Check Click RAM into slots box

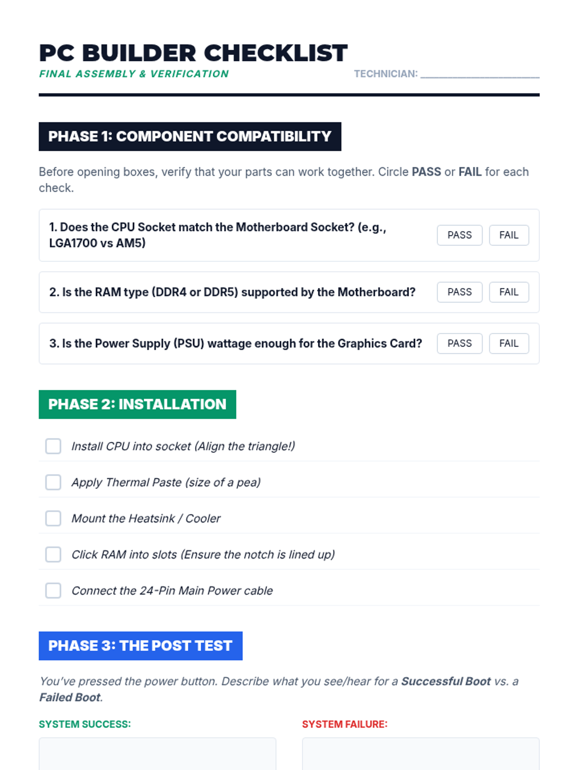[53, 554]
